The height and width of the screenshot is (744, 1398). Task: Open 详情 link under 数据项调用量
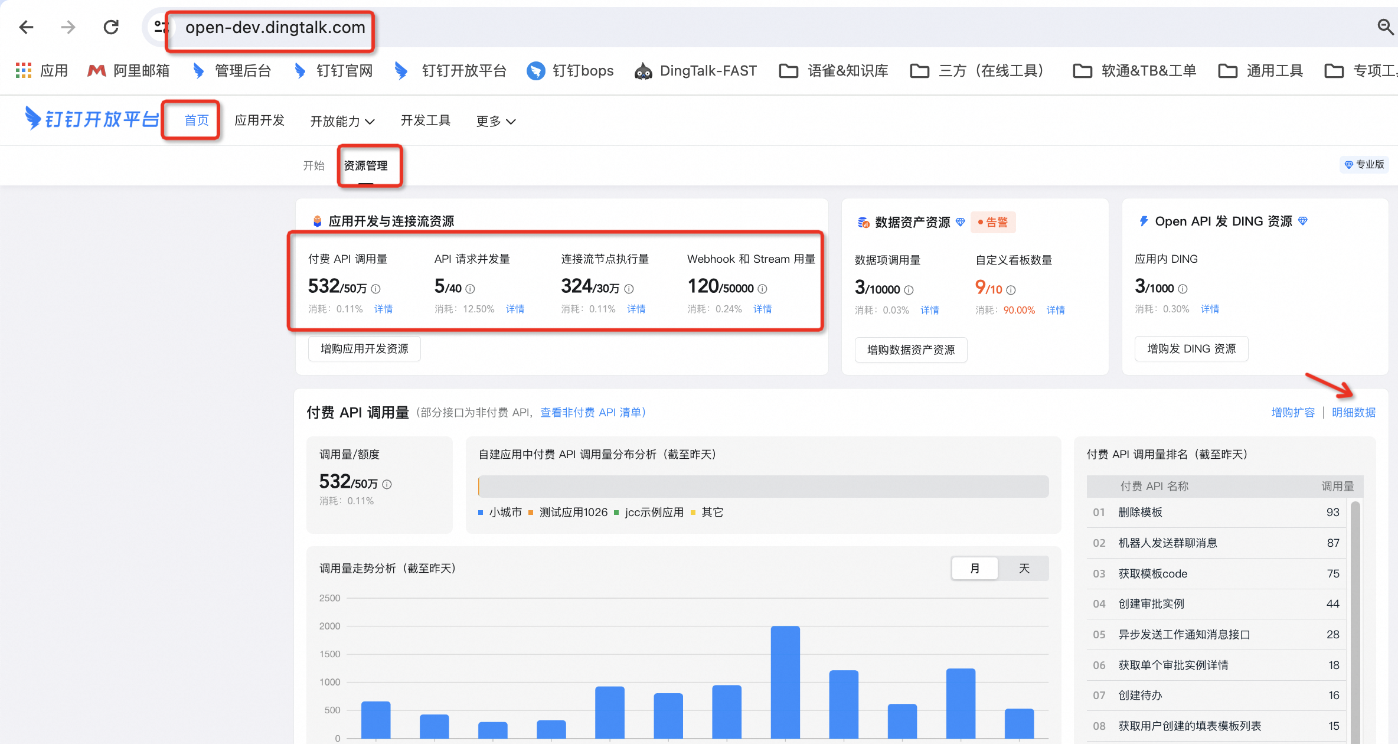[929, 310]
